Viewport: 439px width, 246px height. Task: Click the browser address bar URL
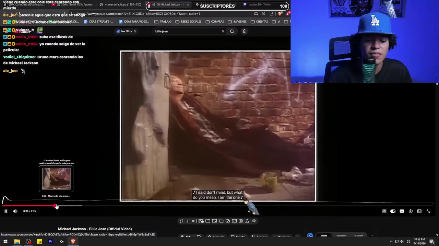[138, 14]
